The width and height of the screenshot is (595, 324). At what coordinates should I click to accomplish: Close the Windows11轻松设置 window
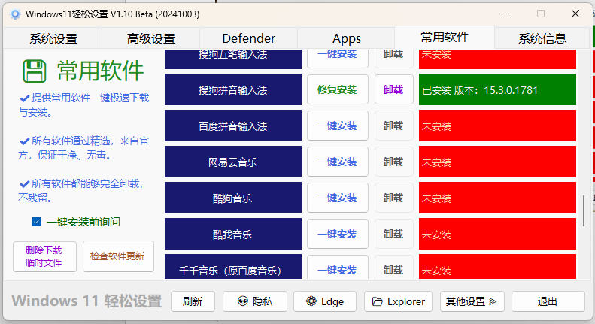(x=575, y=14)
